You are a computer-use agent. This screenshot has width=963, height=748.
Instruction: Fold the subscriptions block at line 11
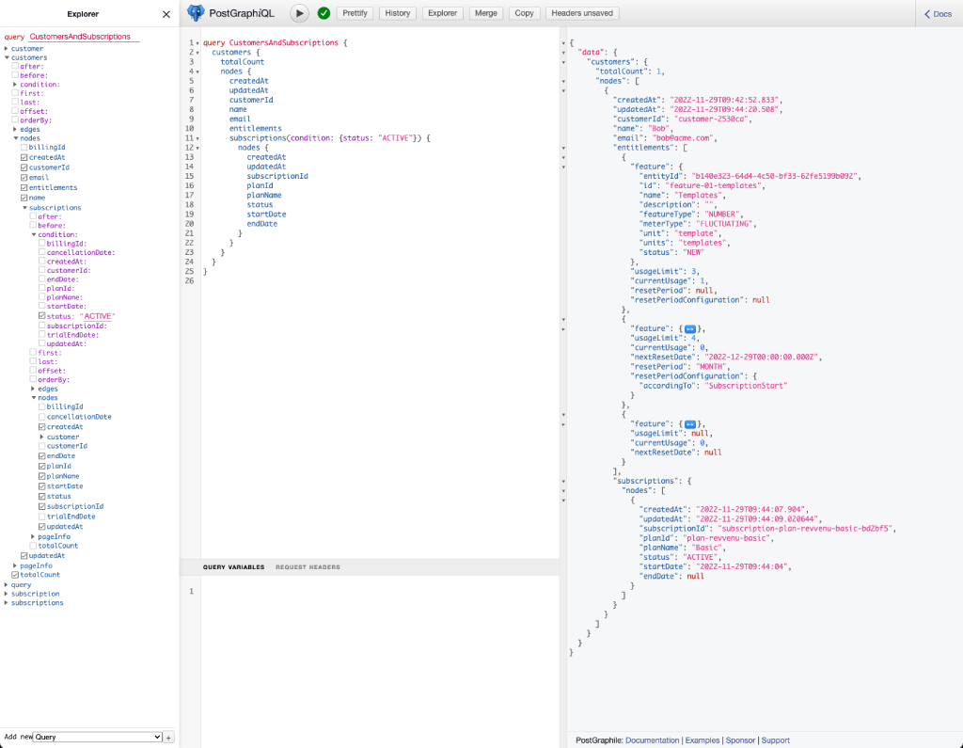197,138
